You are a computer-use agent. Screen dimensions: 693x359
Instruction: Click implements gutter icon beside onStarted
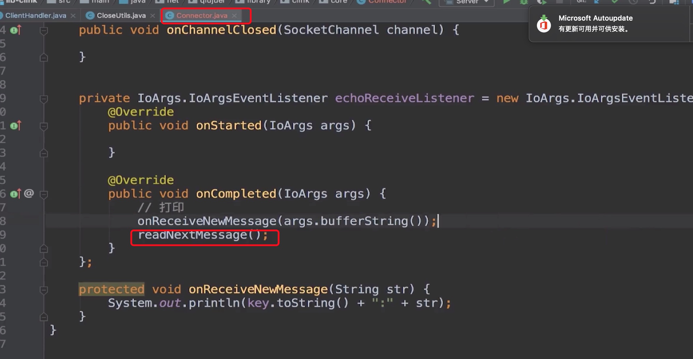point(16,126)
